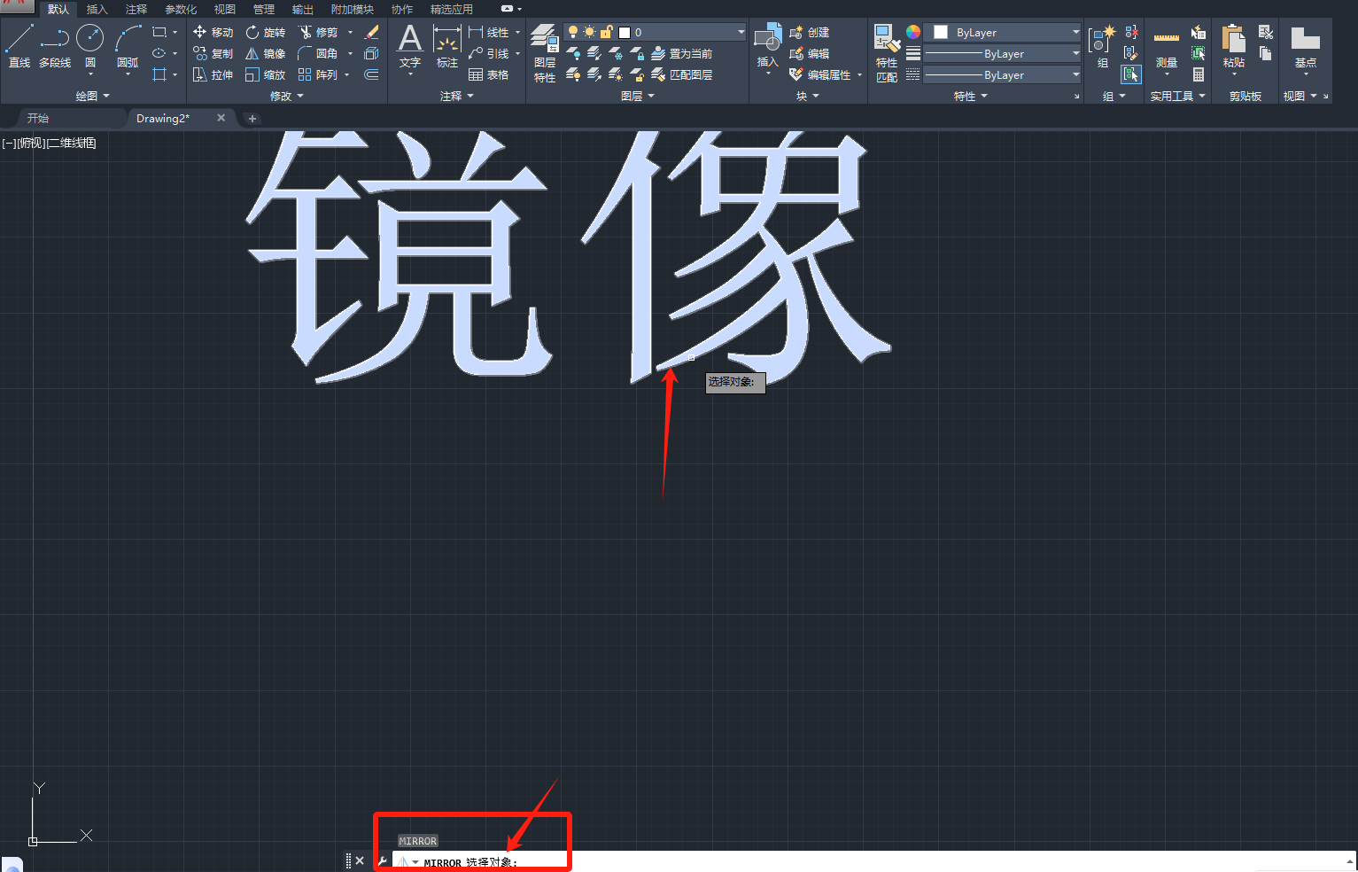Switch to the 插入 ribbon tab

[x=97, y=9]
